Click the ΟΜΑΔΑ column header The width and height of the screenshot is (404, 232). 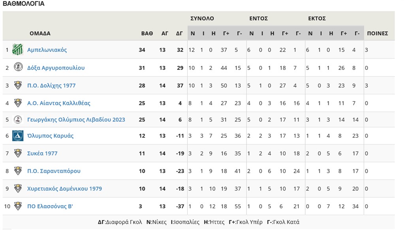(x=40, y=34)
